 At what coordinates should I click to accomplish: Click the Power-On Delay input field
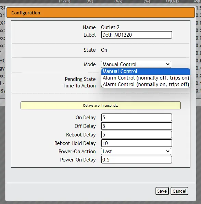(136, 160)
